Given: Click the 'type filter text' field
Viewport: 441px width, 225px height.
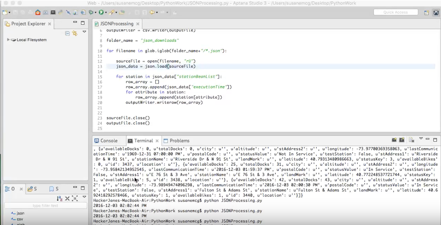Looking at the screenshot, I should point(45,206).
